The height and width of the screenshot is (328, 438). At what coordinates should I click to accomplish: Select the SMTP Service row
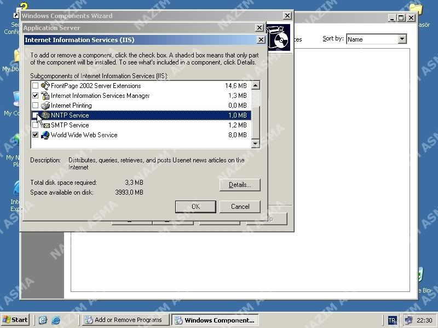click(141, 125)
